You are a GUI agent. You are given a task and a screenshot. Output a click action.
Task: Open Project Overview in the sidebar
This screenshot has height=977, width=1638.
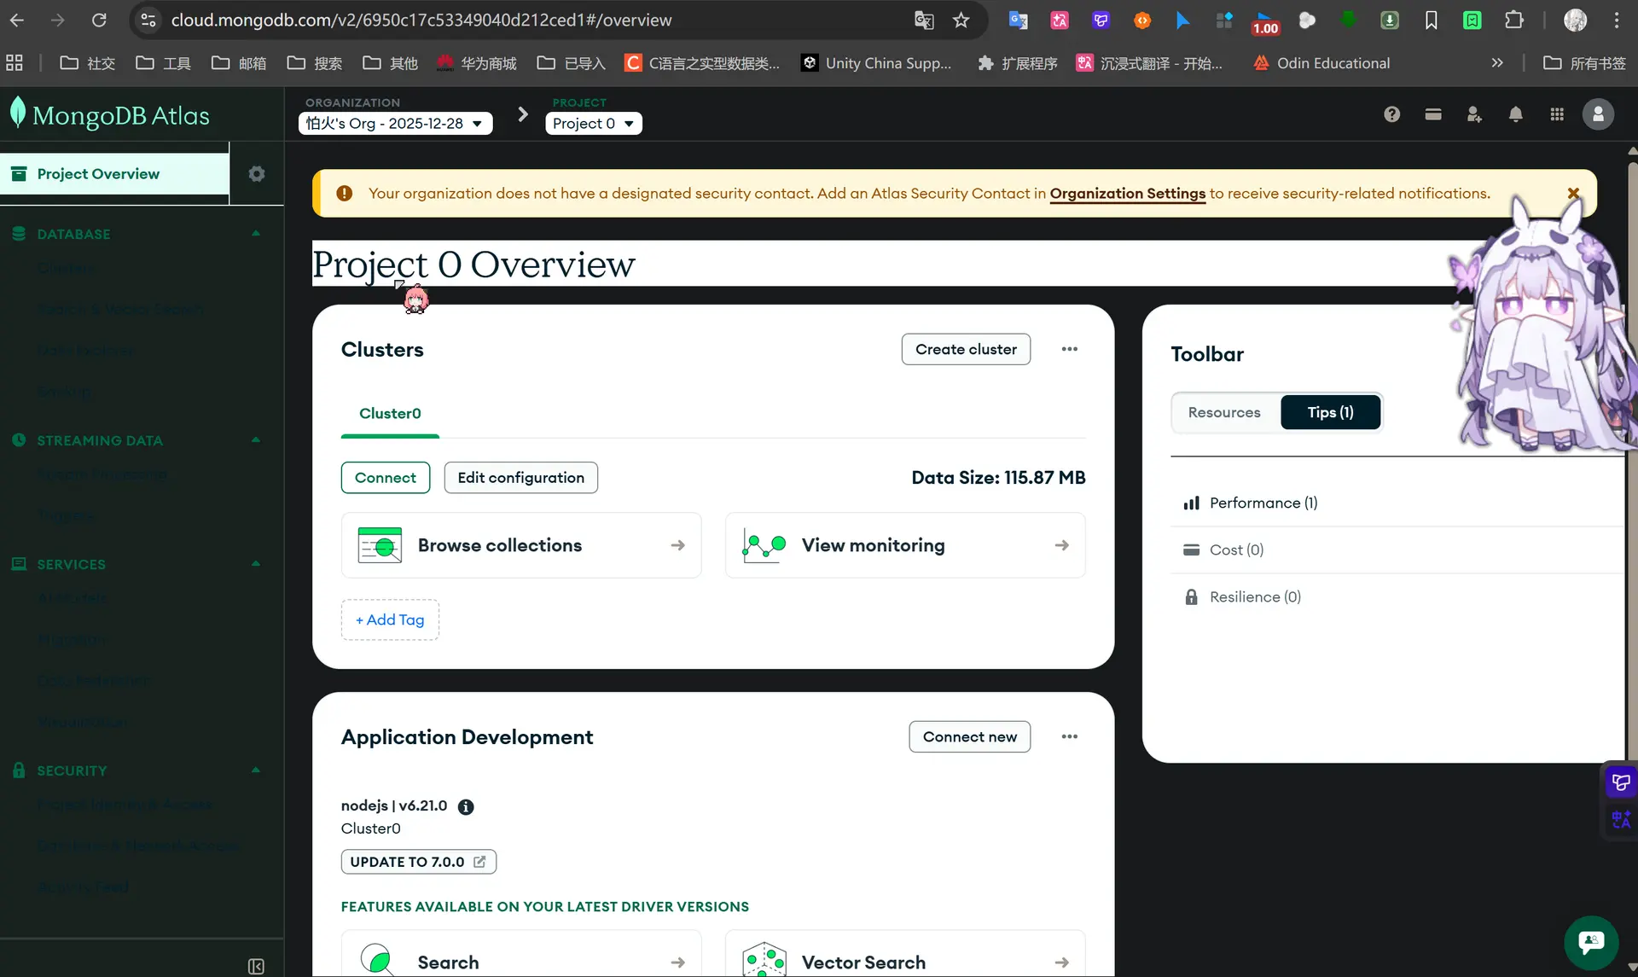[x=114, y=174]
